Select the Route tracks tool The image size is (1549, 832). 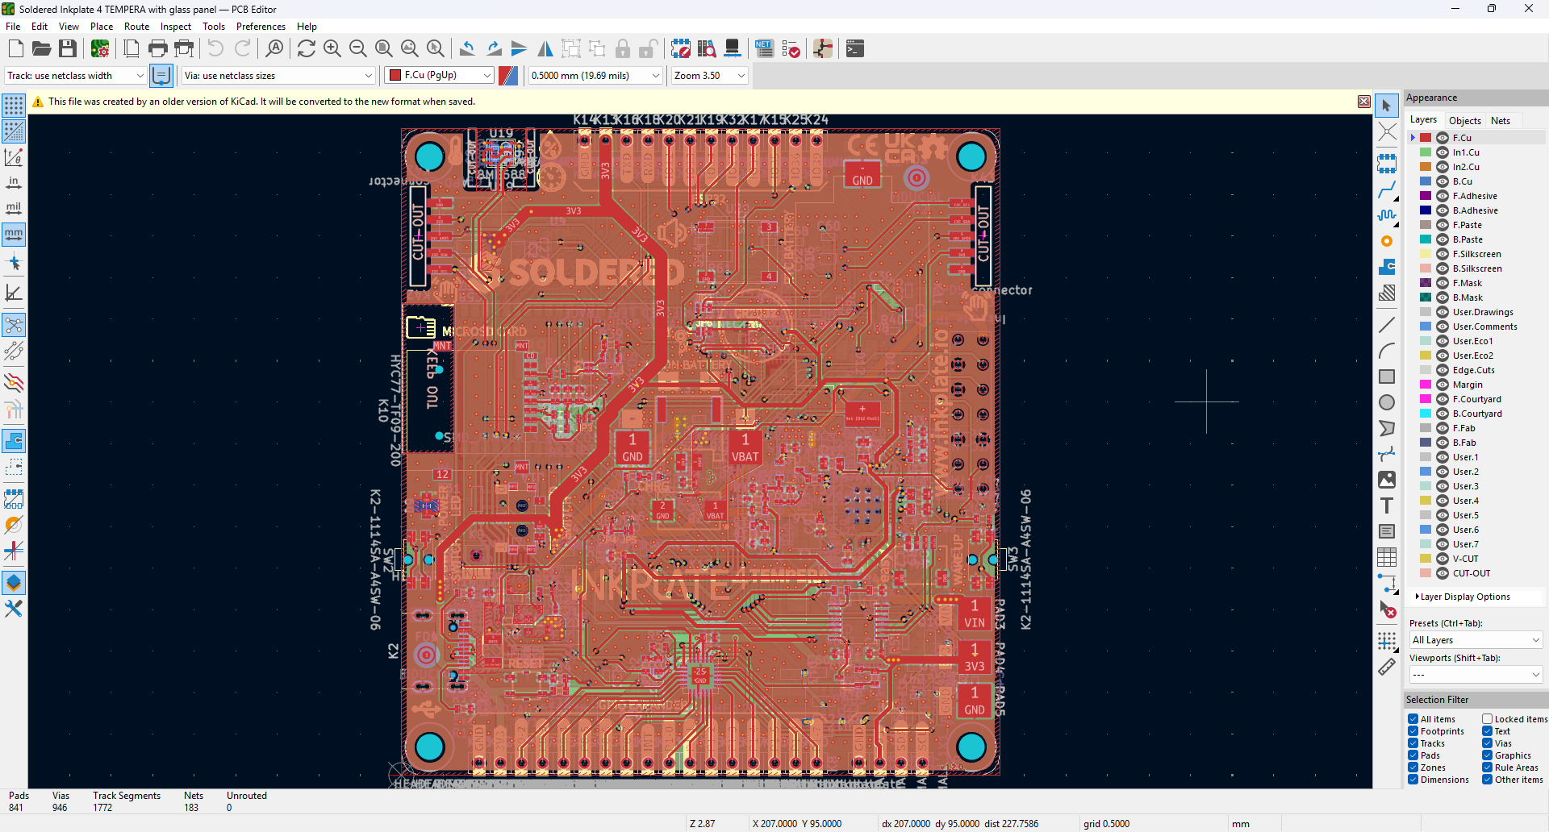point(1386,190)
